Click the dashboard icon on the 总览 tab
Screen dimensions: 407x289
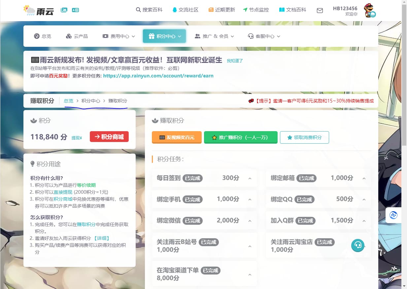pos(37,36)
